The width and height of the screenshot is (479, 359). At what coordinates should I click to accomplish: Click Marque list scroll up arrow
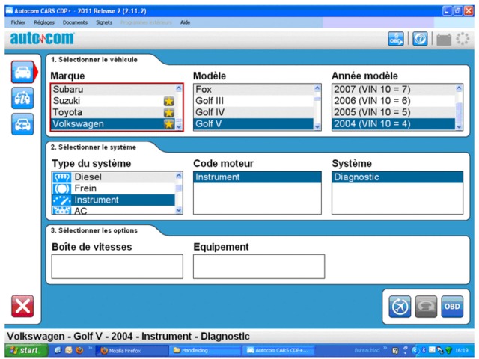pos(179,88)
